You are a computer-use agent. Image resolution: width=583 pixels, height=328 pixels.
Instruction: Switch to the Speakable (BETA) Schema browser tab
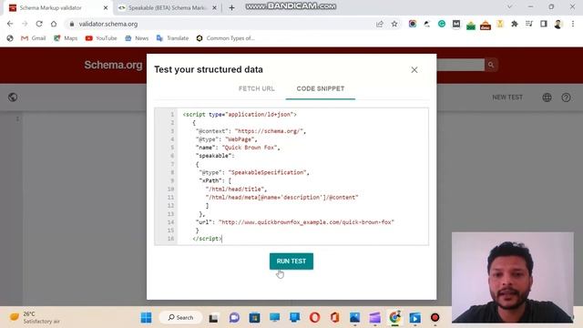pyautogui.click(x=168, y=7)
